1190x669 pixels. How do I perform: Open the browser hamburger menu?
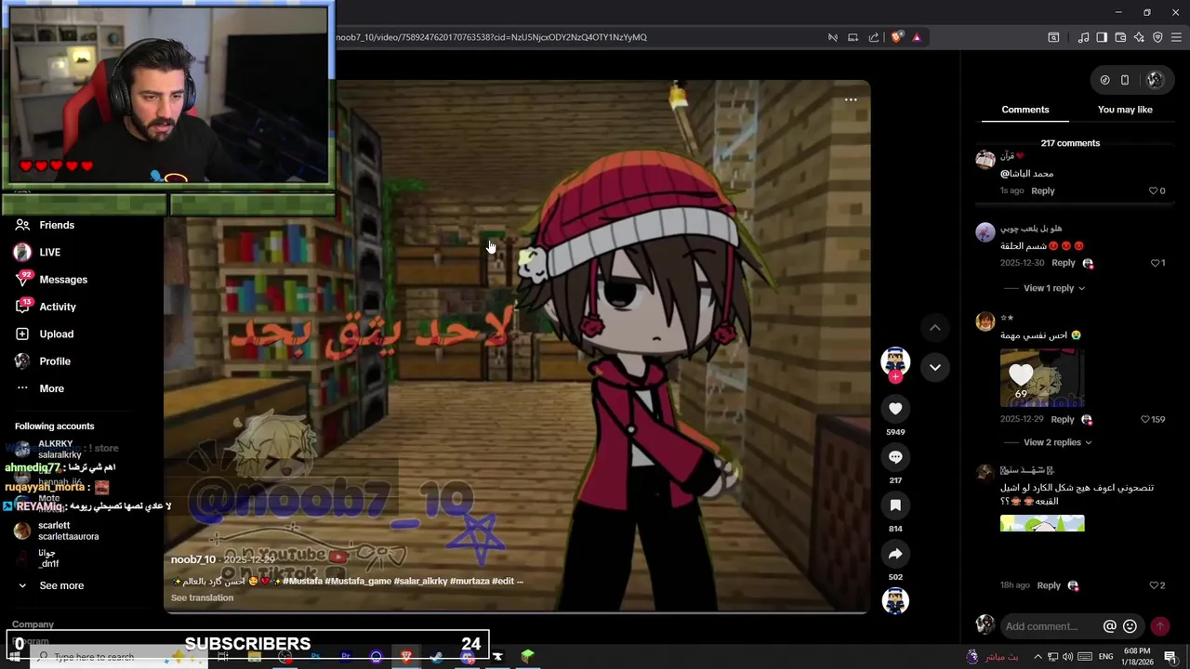(1177, 37)
